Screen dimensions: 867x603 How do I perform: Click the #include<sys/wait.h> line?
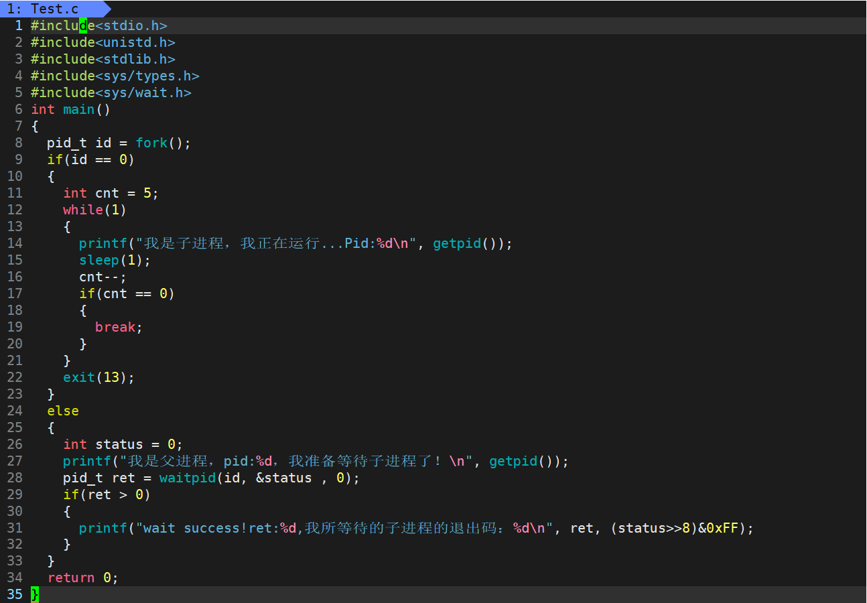111,92
